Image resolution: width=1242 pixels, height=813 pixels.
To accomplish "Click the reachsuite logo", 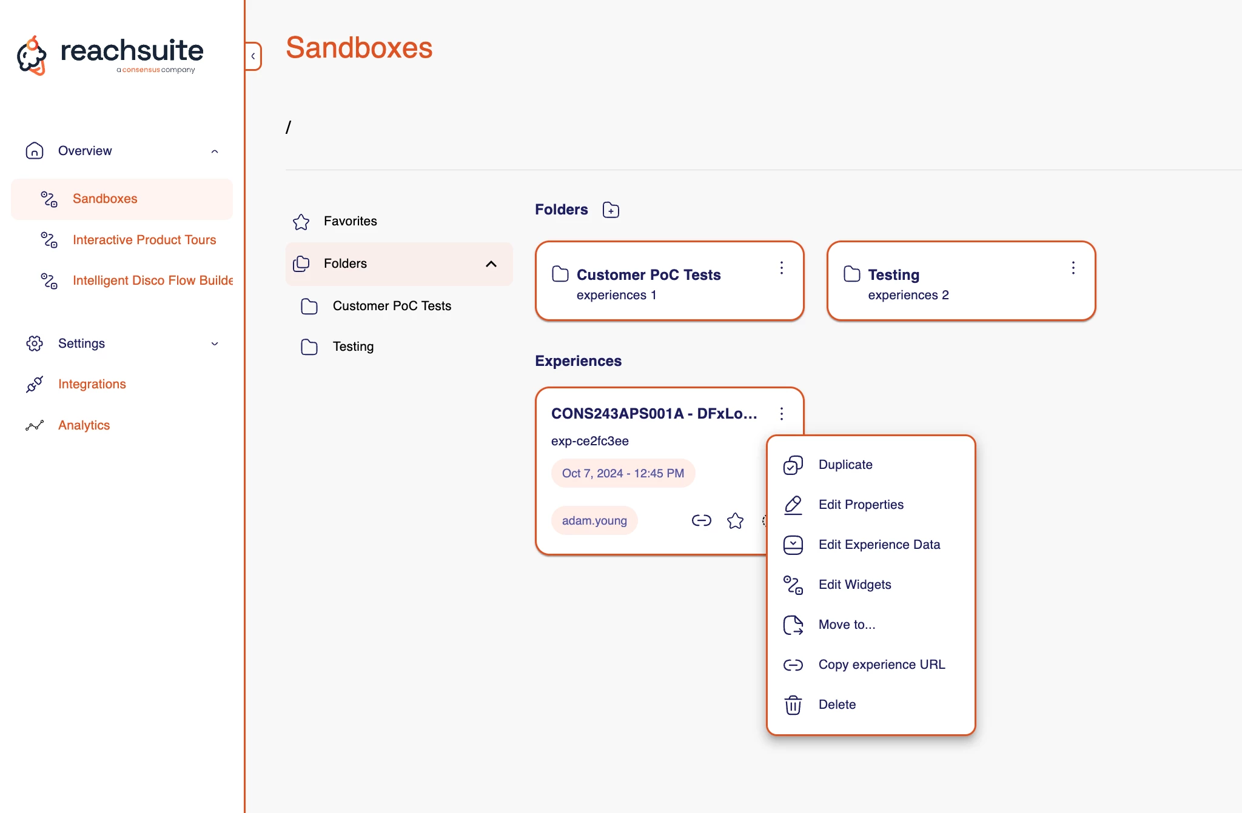I will coord(110,55).
